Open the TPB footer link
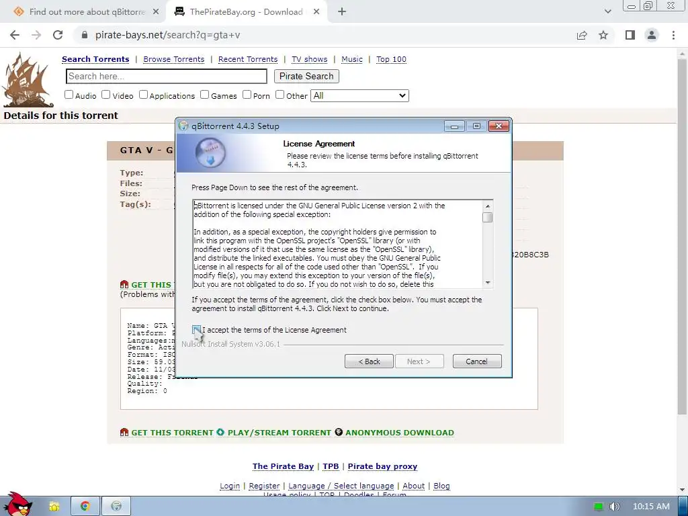Viewport: 688px width, 516px height. pyautogui.click(x=331, y=466)
